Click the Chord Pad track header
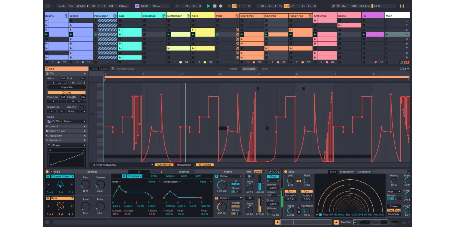Viewport: 455px width, 227px height. coord(252,16)
